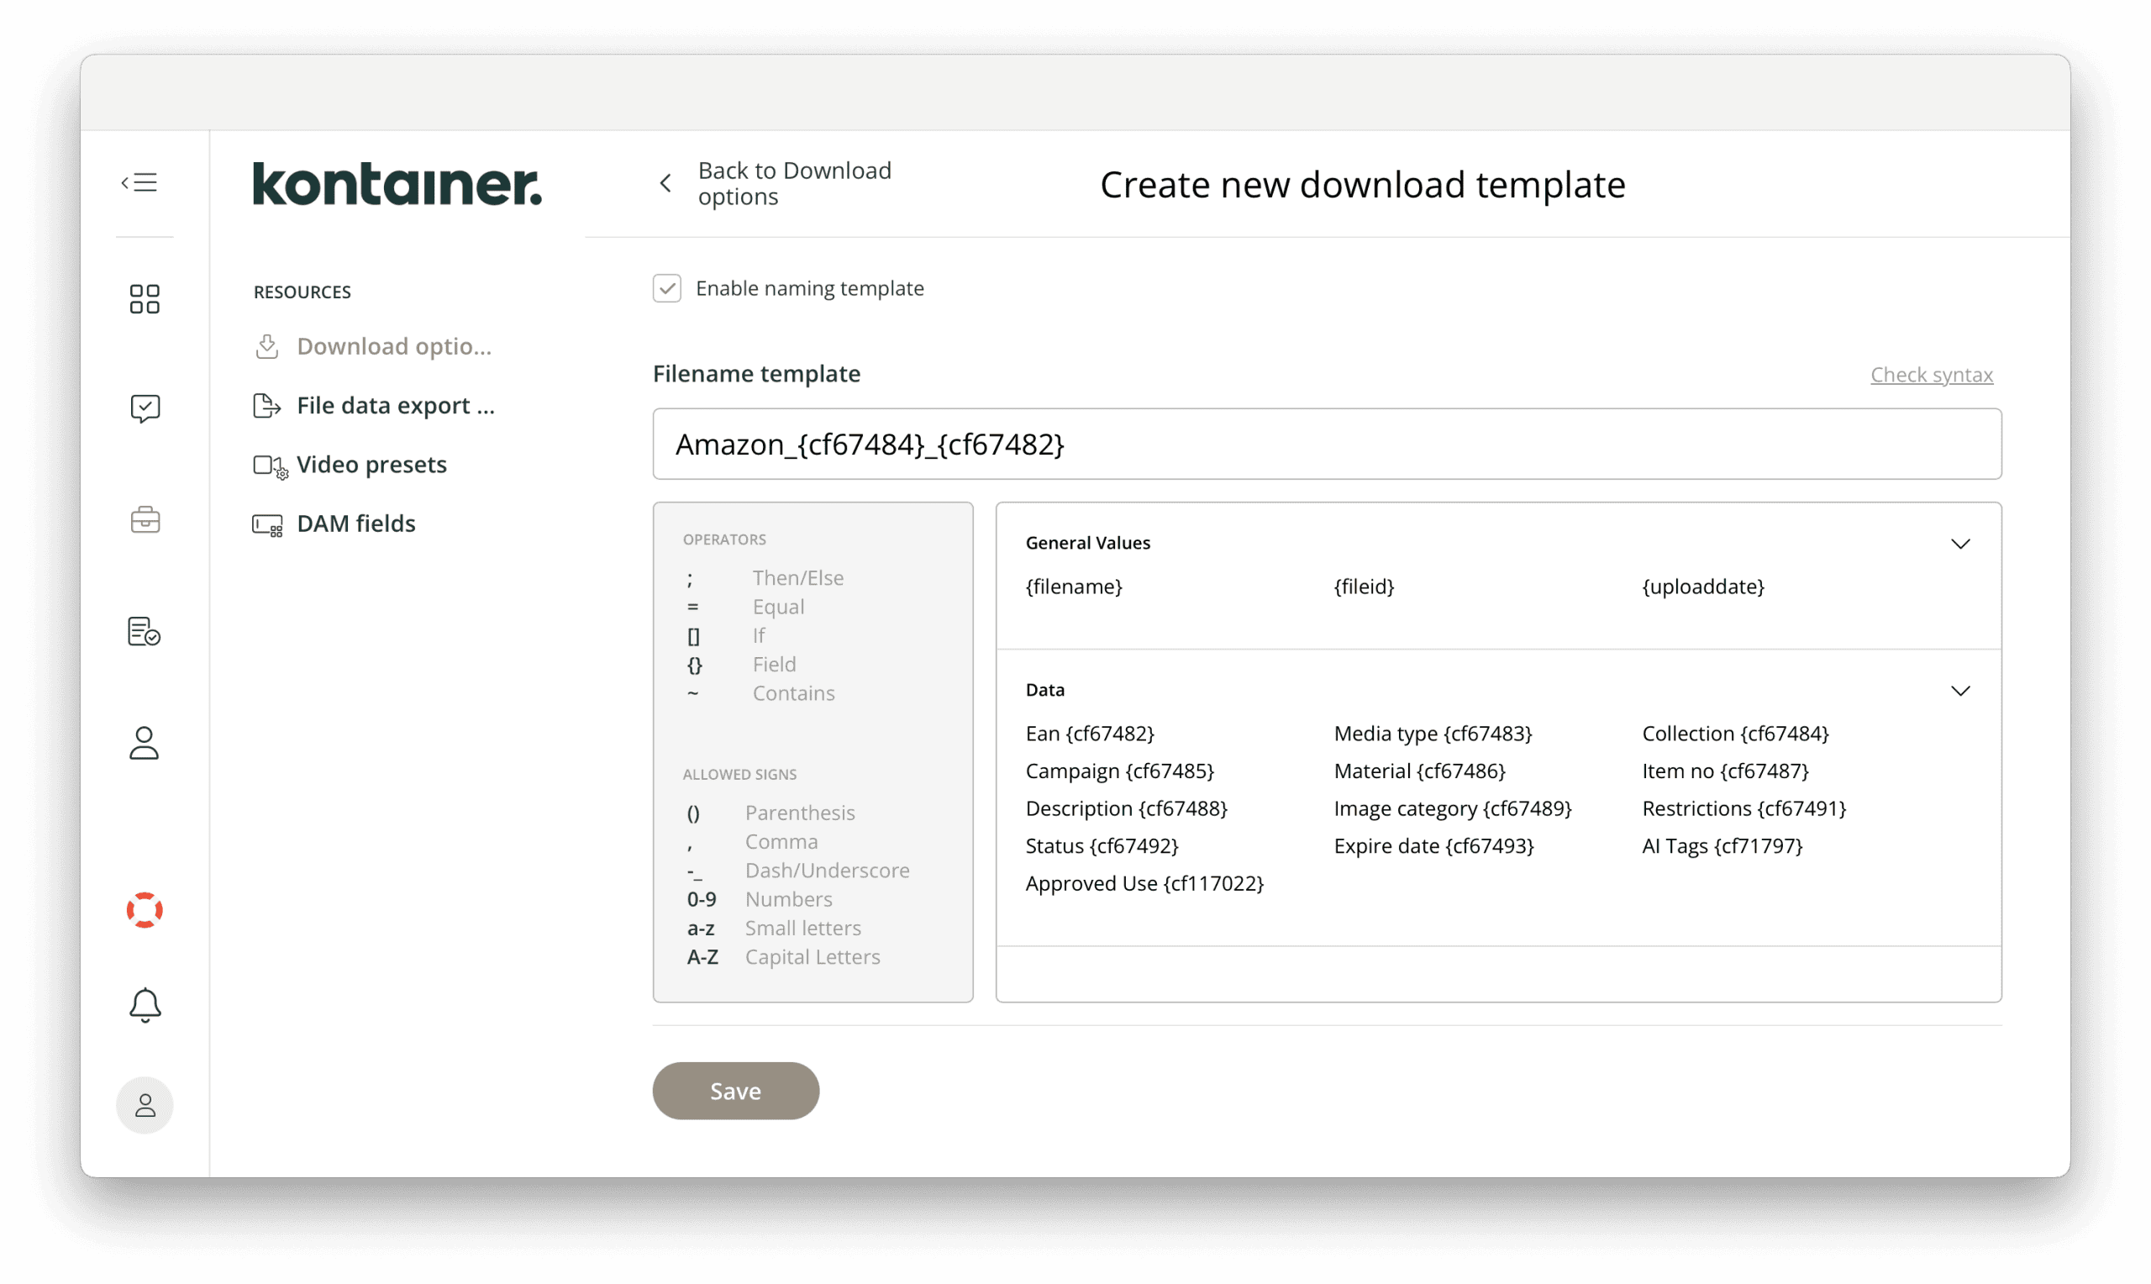Select the Download options resource icon
2151x1284 pixels.
pos(266,345)
